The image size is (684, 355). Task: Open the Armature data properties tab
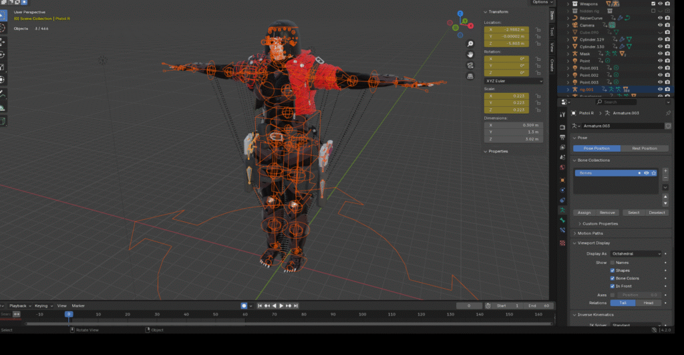pos(562,209)
